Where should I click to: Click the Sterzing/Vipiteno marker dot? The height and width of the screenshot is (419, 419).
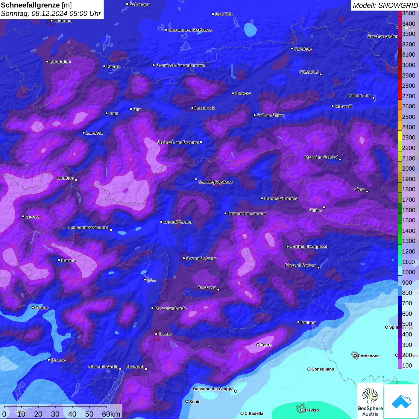tap(196, 180)
